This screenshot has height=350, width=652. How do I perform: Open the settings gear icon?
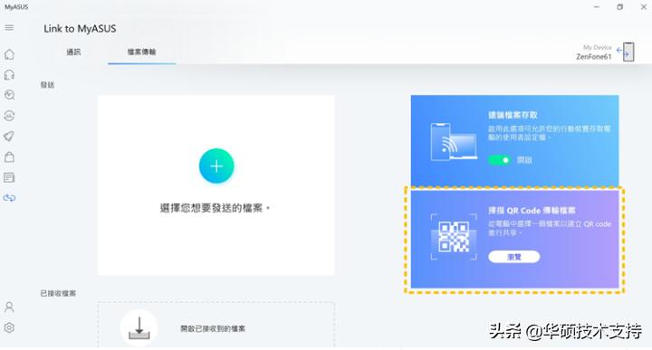(x=9, y=327)
